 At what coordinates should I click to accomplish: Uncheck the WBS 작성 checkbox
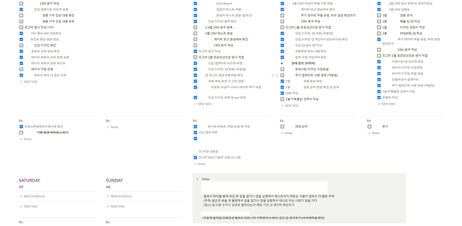pyautogui.click(x=282, y=93)
